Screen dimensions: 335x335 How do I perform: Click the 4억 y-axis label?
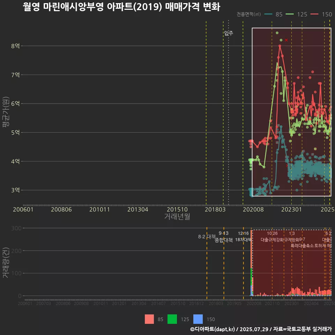[15, 161]
